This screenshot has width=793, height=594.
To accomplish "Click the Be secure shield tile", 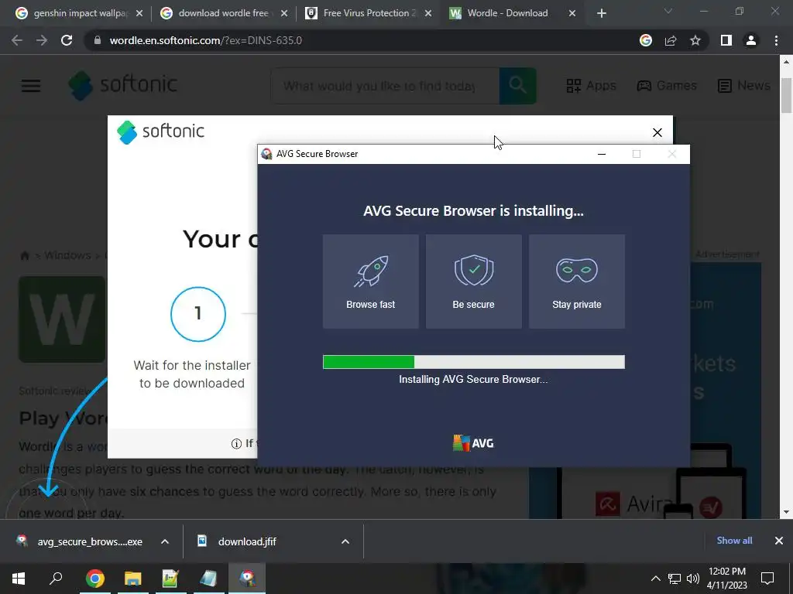I will tap(473, 282).
